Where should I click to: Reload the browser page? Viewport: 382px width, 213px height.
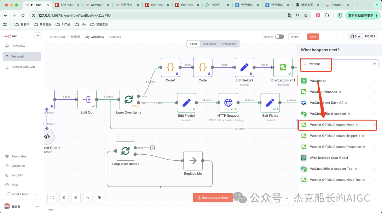click(x=23, y=15)
